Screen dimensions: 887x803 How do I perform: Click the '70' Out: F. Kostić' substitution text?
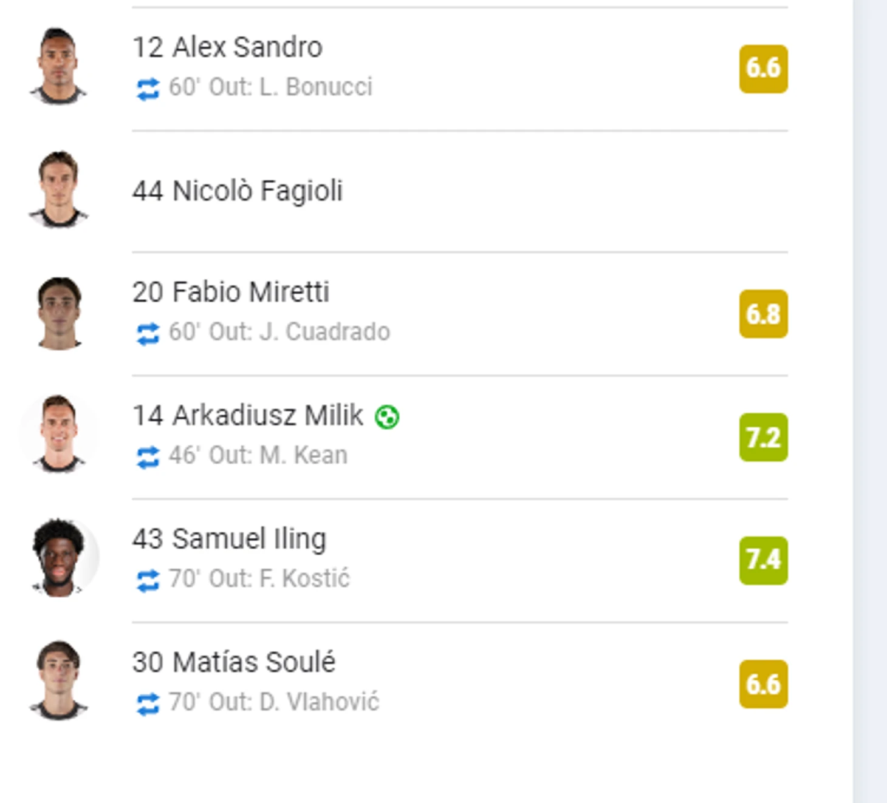[x=259, y=578]
